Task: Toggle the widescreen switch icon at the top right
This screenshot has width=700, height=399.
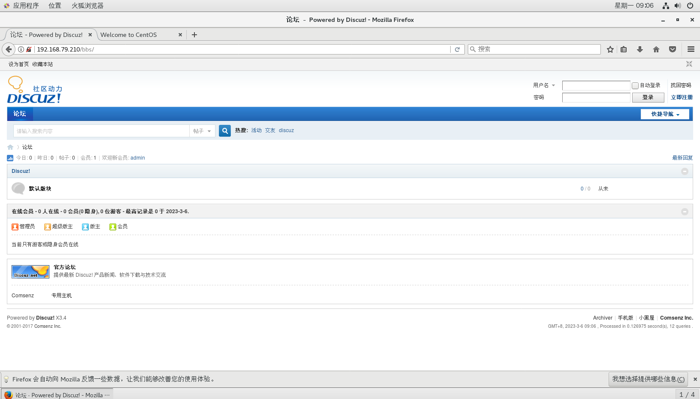Action: point(689,64)
